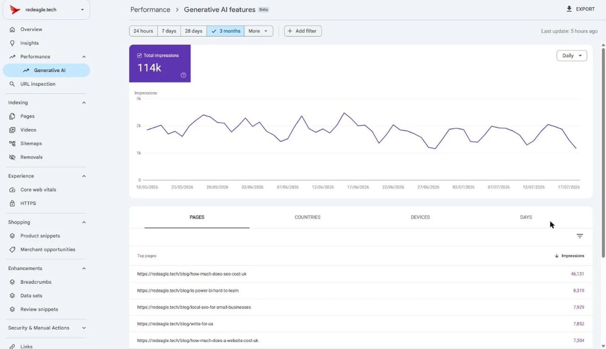Click the Pages documents icon
Viewport: 606px width, 349px height.
coord(12,116)
